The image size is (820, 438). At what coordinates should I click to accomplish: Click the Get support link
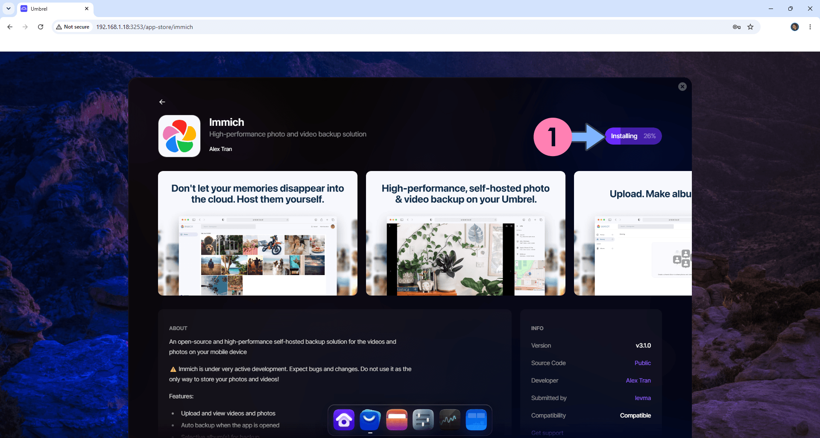(x=547, y=433)
